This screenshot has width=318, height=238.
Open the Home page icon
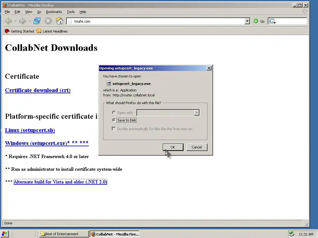click(x=59, y=21)
